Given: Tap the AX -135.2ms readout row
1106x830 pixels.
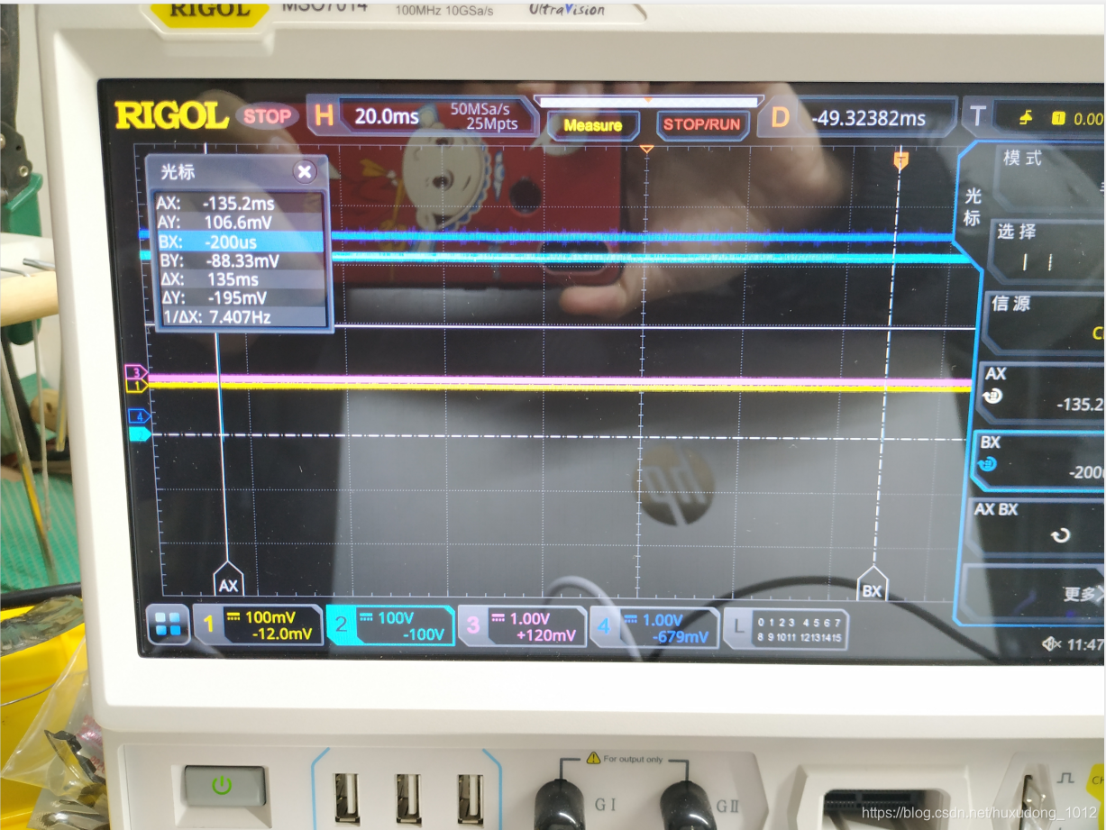Looking at the screenshot, I should [x=240, y=204].
